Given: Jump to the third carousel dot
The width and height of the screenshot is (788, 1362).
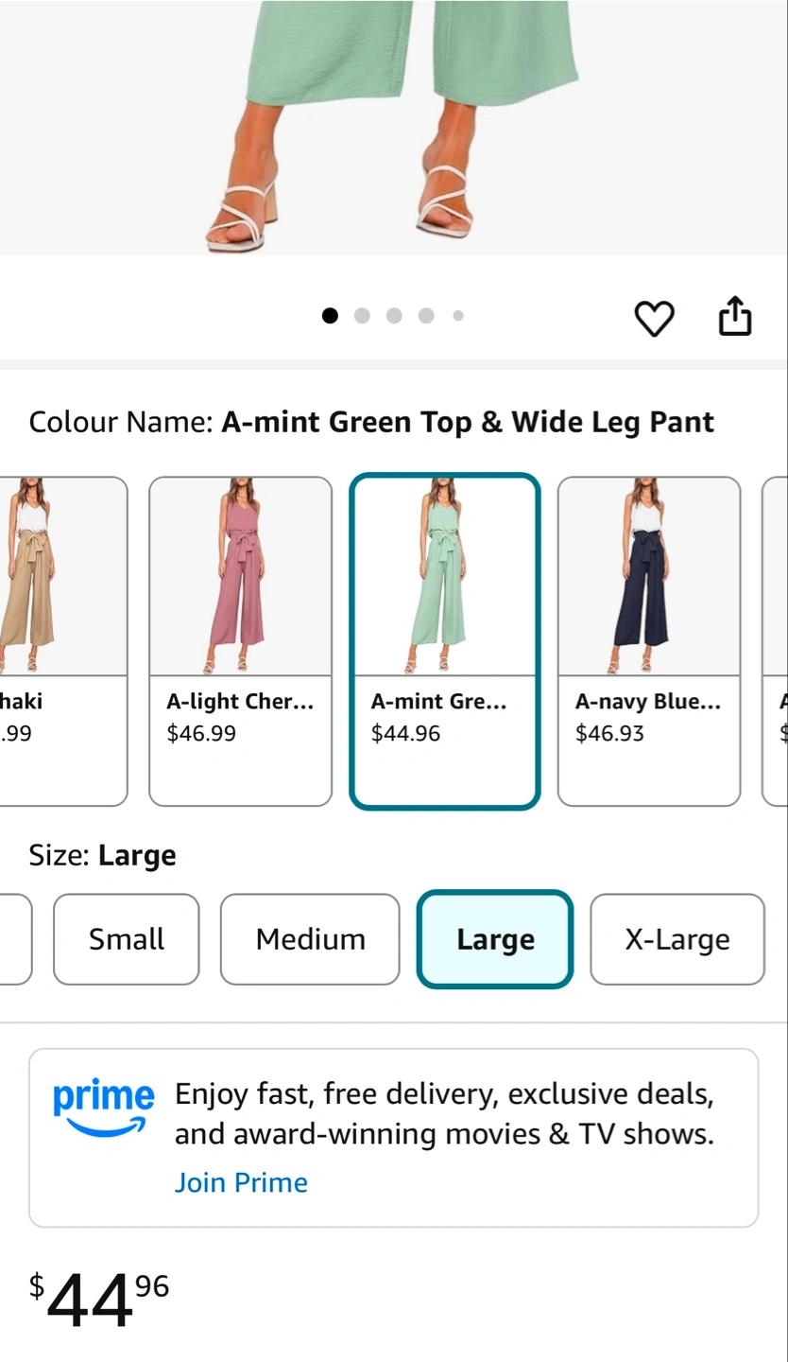Looking at the screenshot, I should click(x=394, y=316).
